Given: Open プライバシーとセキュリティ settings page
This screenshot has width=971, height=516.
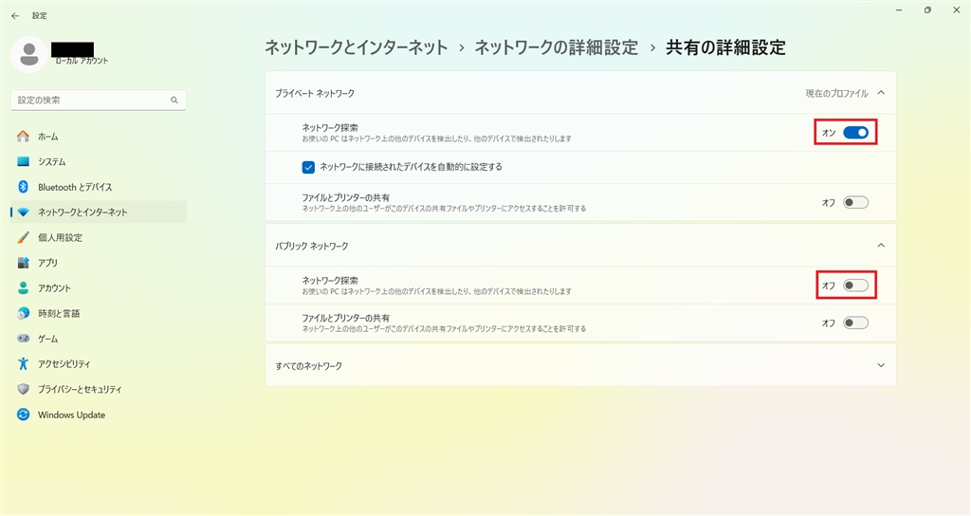Looking at the screenshot, I should (80, 389).
